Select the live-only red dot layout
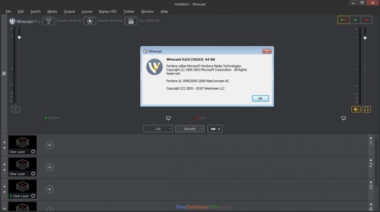 367,20
